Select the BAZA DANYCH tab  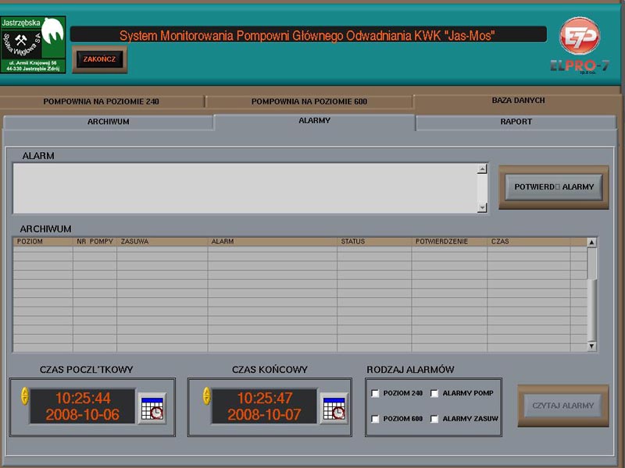(518, 101)
